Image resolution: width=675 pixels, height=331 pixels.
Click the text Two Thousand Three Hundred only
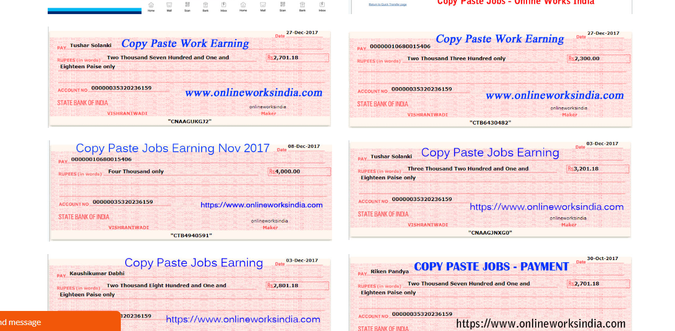pyautogui.click(x=456, y=59)
